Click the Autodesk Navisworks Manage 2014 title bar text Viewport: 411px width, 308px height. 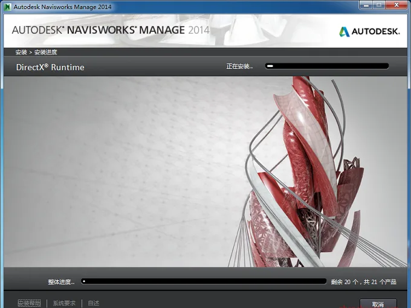point(62,7)
